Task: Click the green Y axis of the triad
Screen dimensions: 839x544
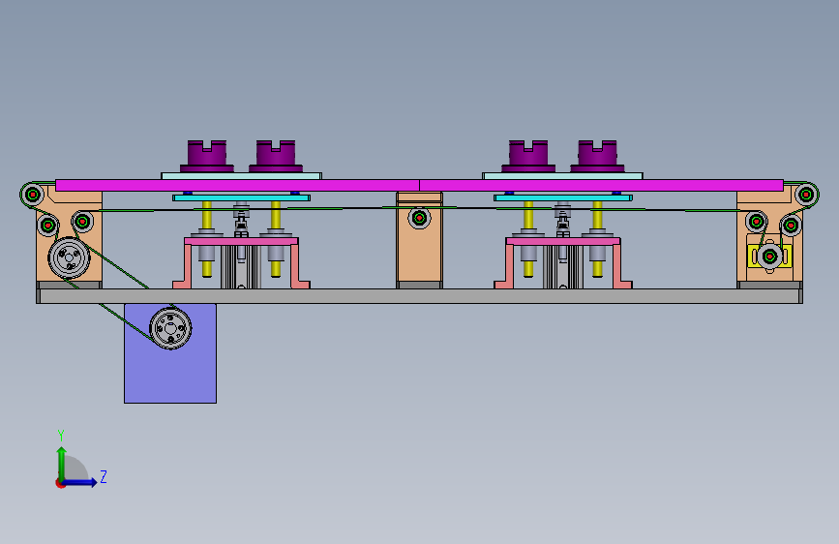Action: tap(61, 464)
